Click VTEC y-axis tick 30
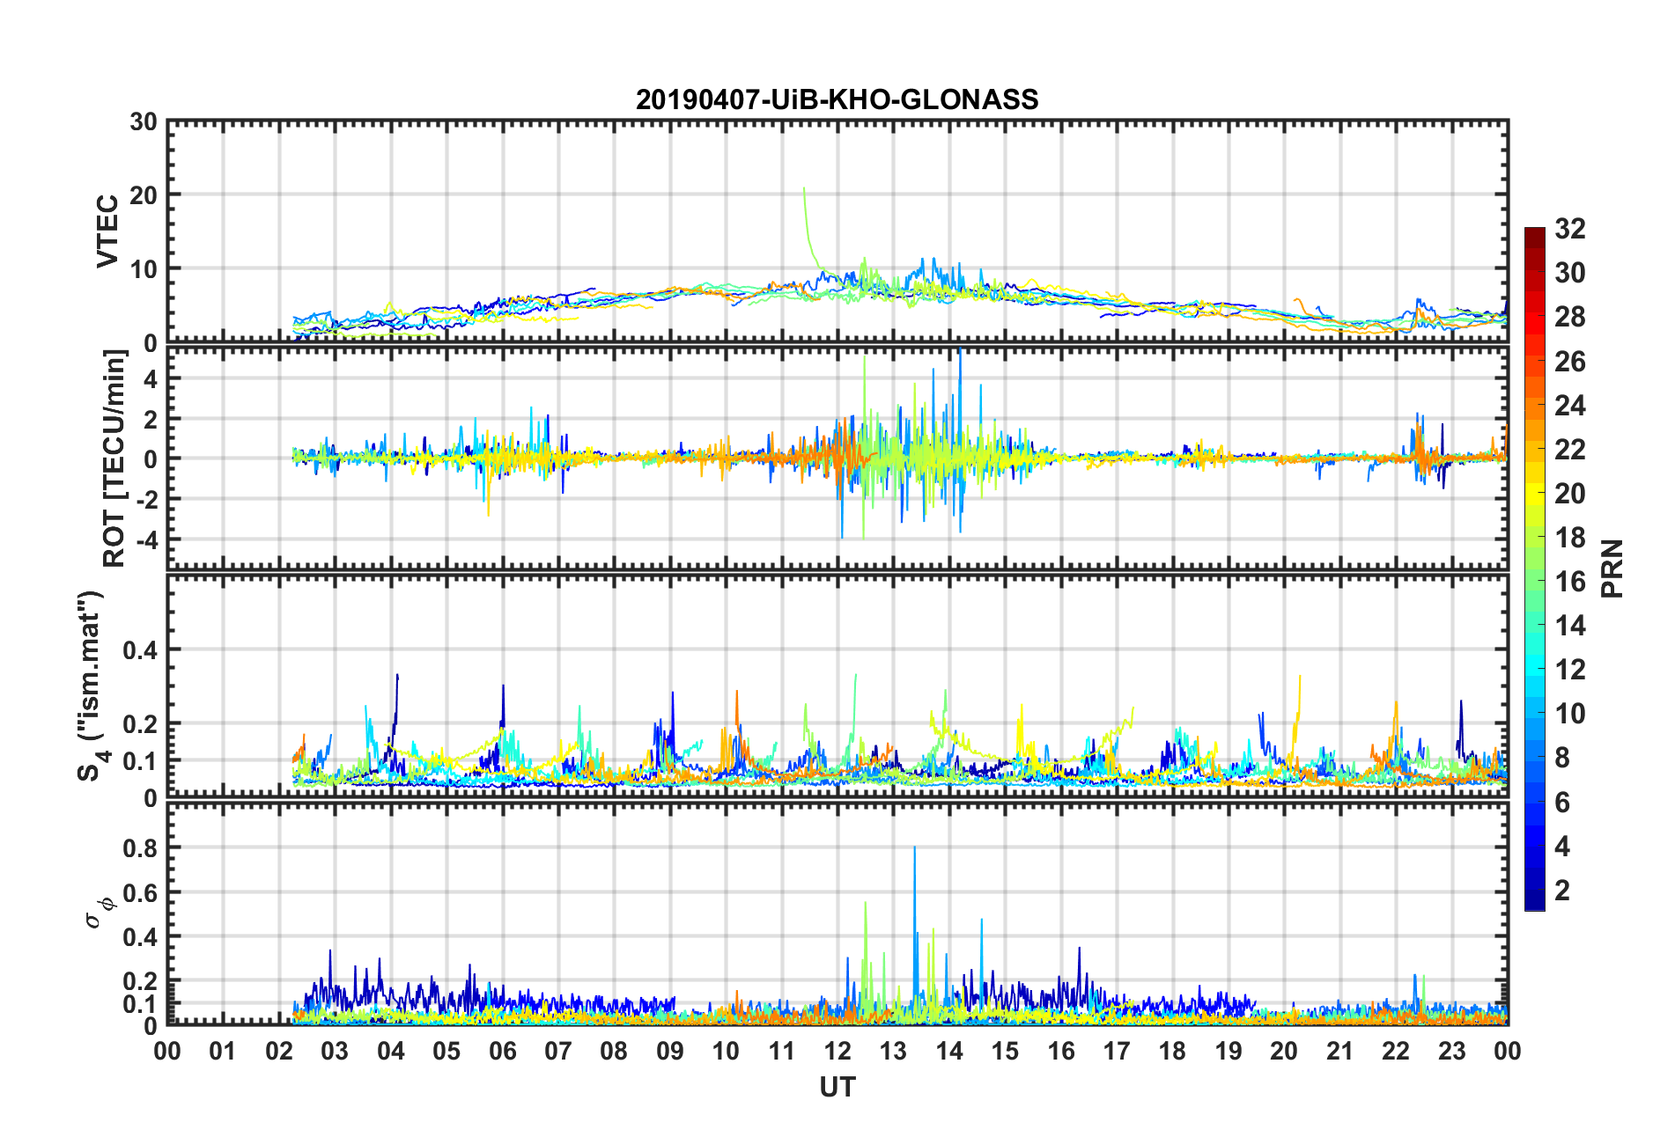 (x=144, y=122)
